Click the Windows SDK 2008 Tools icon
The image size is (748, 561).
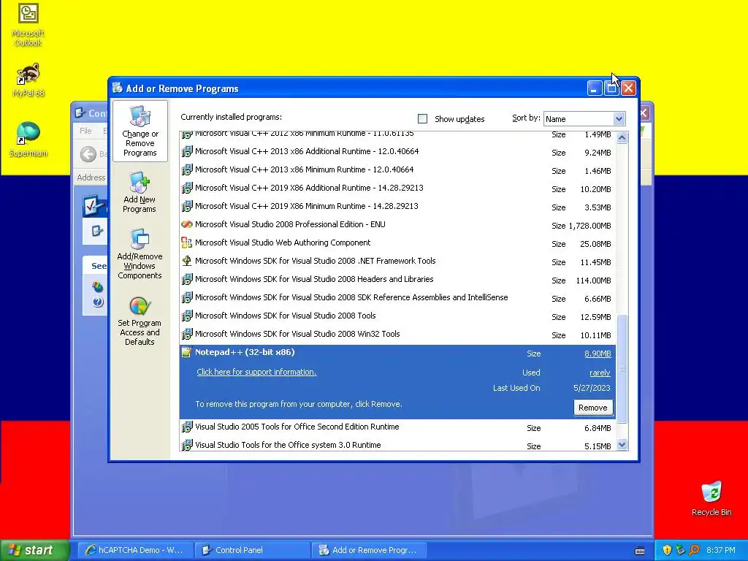(187, 316)
